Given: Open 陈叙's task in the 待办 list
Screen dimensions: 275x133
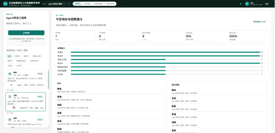Looking at the screenshot, I should point(110,130).
